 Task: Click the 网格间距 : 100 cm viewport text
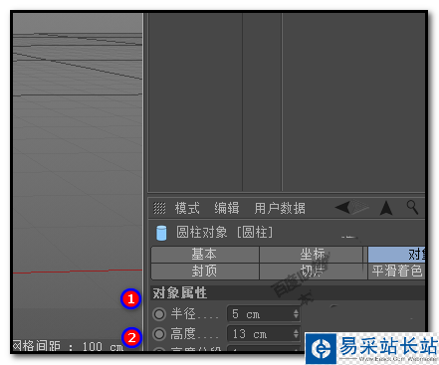click(x=68, y=346)
